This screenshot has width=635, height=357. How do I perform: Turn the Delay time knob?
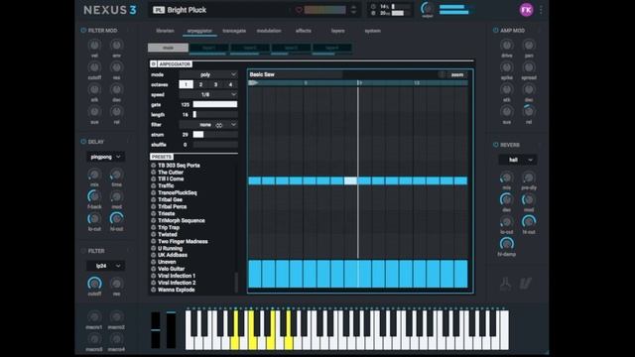point(117,175)
